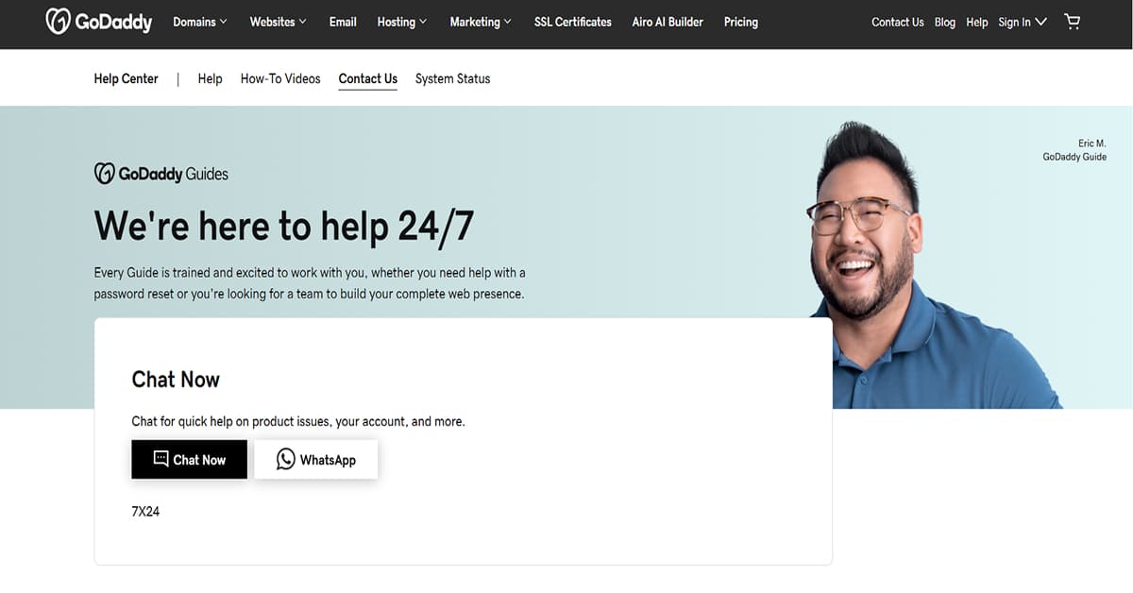Open the System Status tab

pyautogui.click(x=453, y=78)
